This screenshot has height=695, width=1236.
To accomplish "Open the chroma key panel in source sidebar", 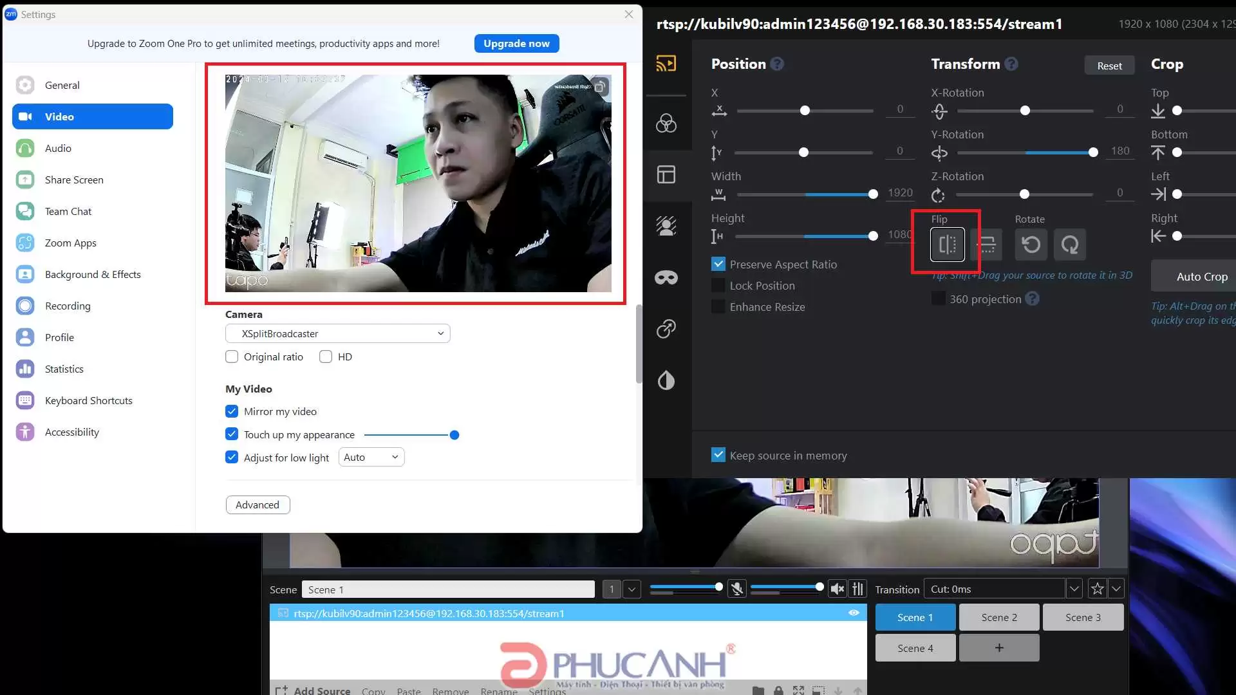I will point(666,226).
